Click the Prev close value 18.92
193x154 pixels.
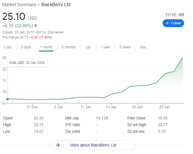pyautogui.click(x=163, y=118)
